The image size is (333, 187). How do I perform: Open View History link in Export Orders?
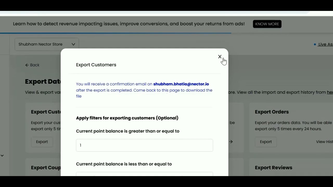(324, 142)
